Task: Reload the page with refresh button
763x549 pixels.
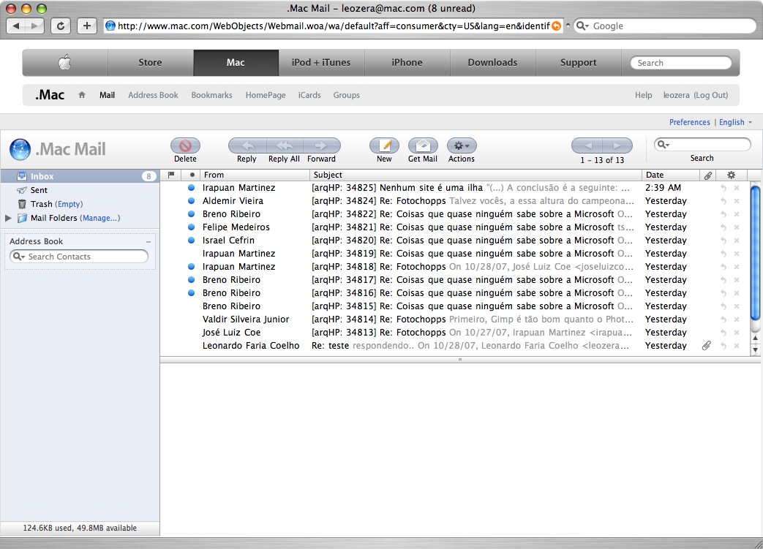Action: coord(60,26)
